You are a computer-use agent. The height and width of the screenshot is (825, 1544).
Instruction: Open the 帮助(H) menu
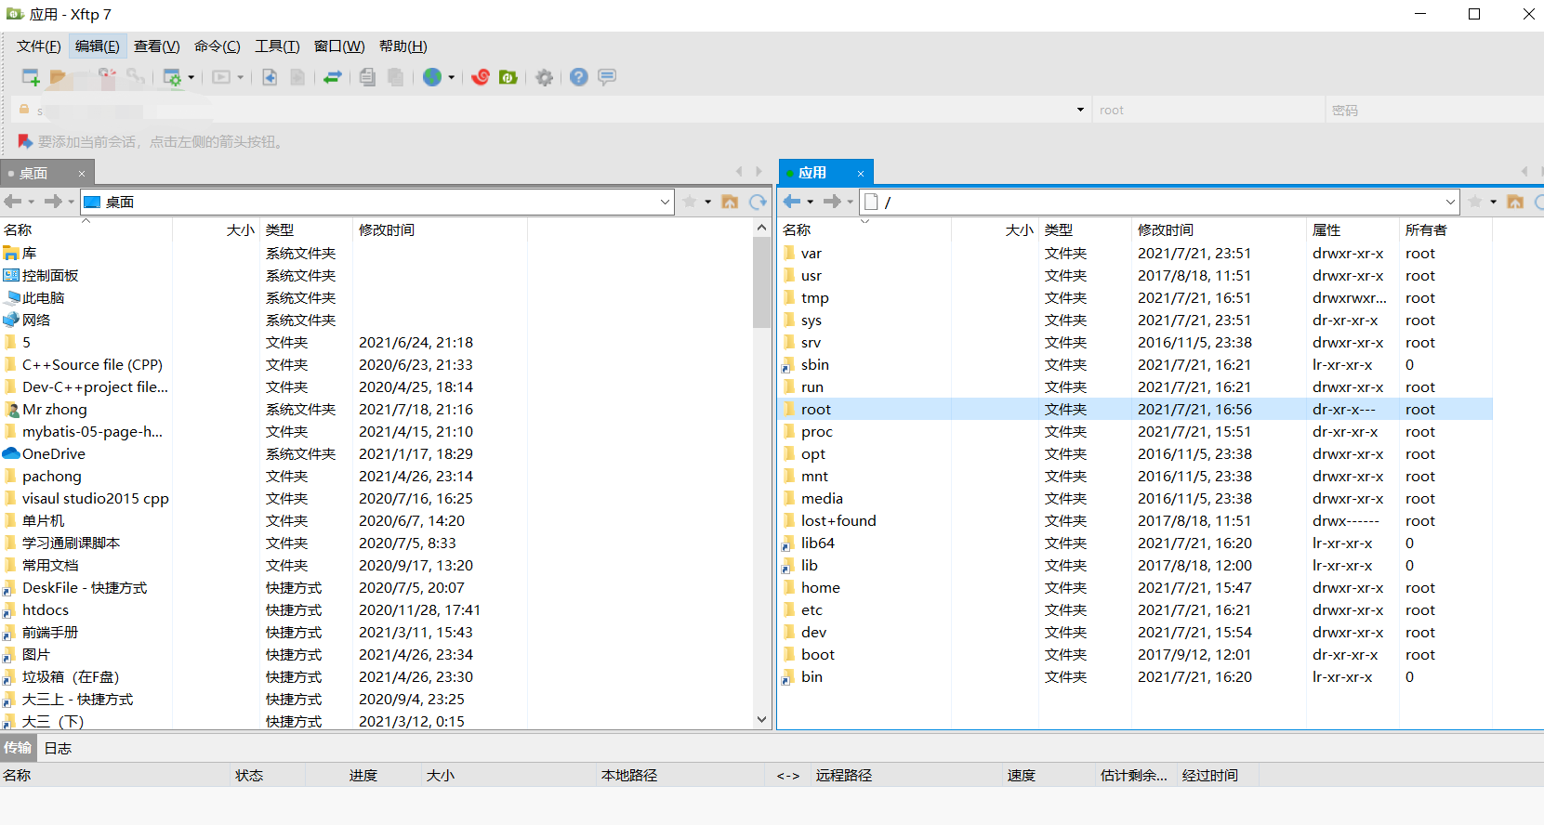click(402, 46)
